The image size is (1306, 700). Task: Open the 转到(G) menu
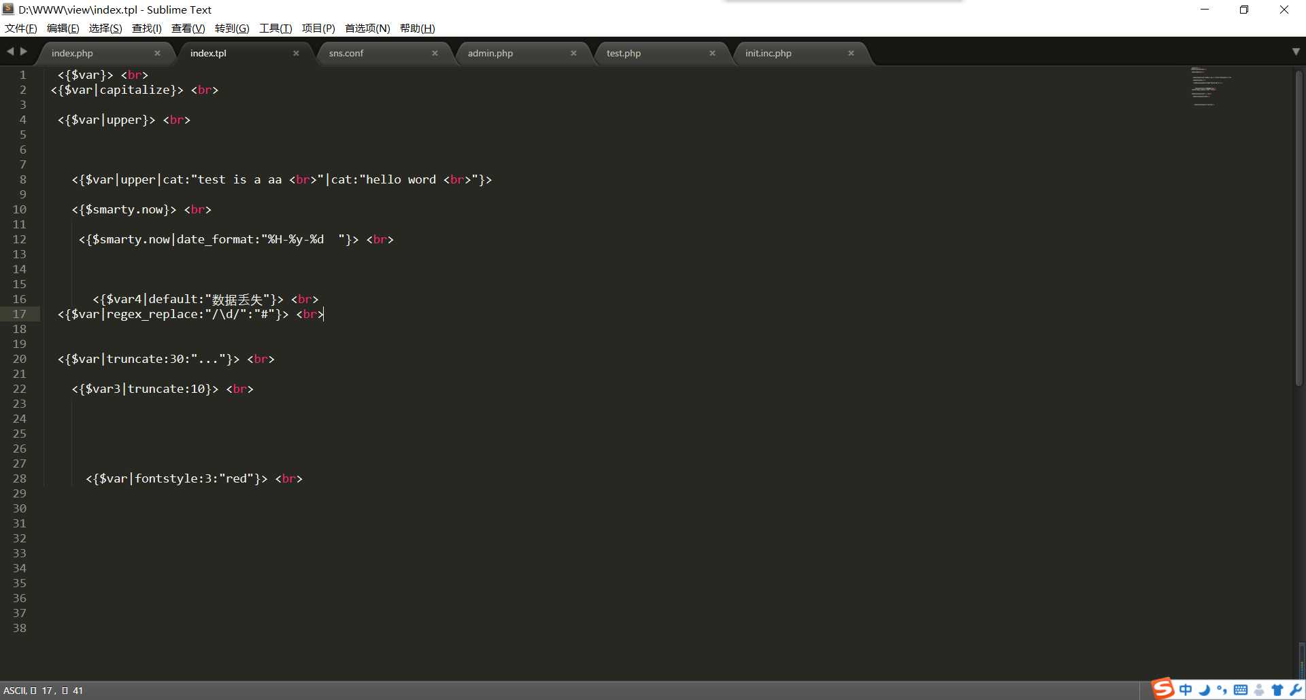coord(232,28)
